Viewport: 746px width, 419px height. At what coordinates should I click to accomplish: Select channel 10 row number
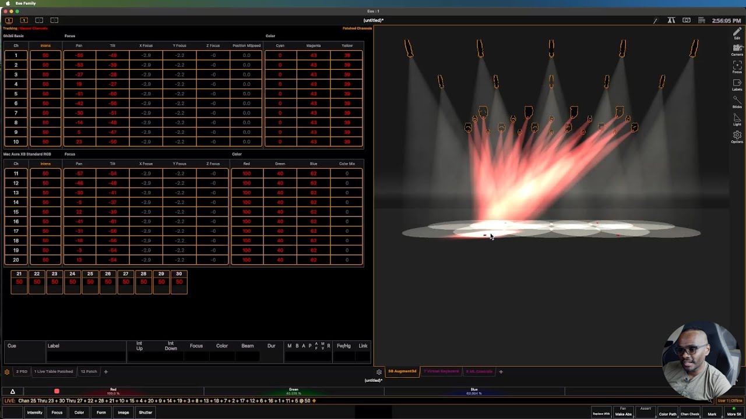[x=16, y=141]
